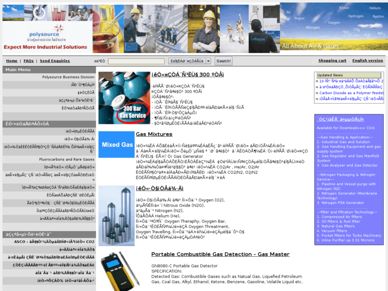Open Gas Handling Equipment and gas supply system
The width and height of the screenshot is (388, 291).
click(x=349, y=149)
